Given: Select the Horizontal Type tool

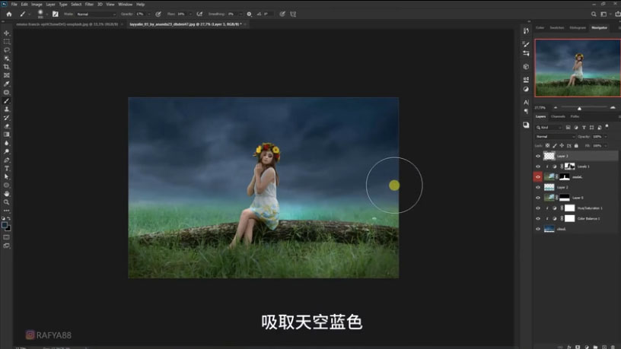Looking at the screenshot, I should tap(7, 169).
